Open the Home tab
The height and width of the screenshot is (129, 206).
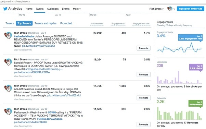29,9
